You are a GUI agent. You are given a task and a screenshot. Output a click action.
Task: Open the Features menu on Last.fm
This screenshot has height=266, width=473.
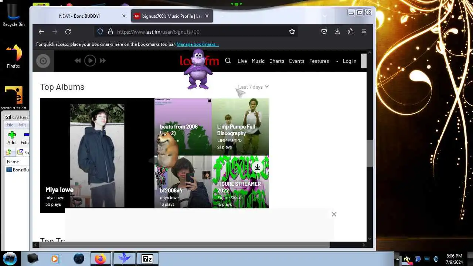(x=319, y=61)
